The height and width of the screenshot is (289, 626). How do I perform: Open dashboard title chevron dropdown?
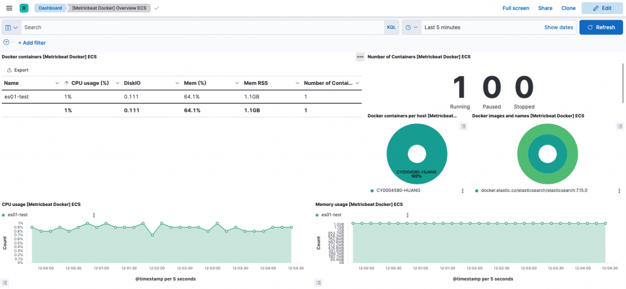point(156,8)
